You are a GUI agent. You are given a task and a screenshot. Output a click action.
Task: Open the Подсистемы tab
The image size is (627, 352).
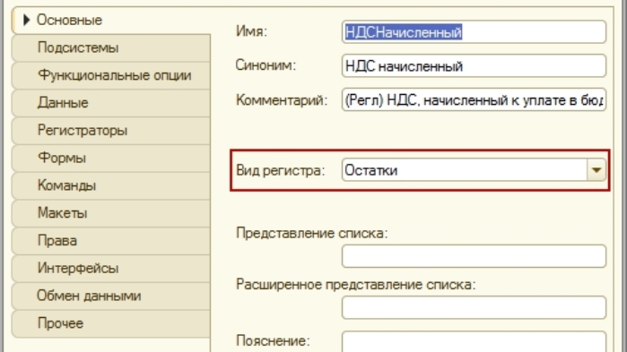click(111, 47)
